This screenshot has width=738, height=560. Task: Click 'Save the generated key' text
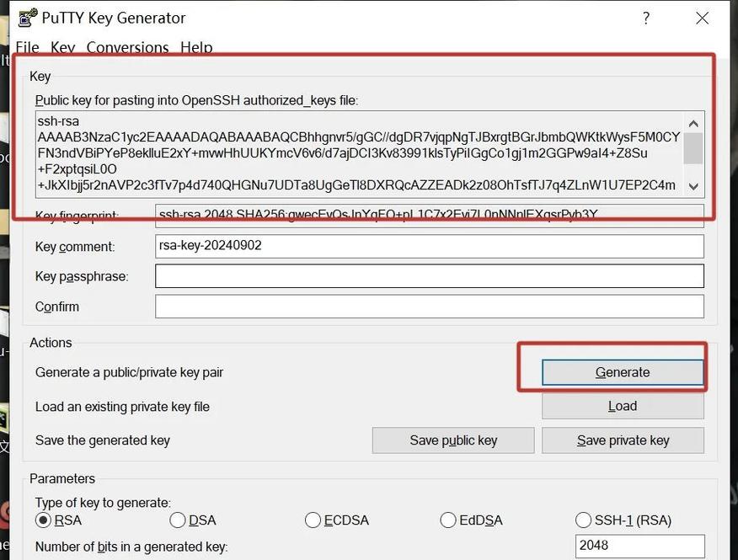click(103, 440)
